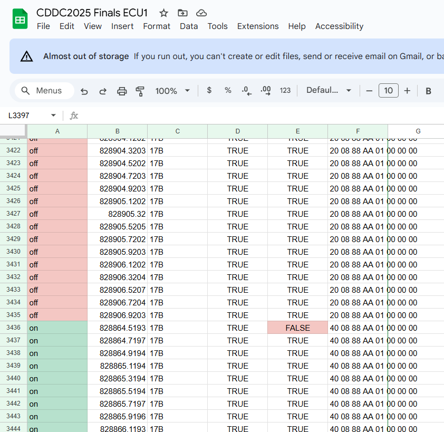
Task: Check the cloud document status icon
Action: point(201,13)
